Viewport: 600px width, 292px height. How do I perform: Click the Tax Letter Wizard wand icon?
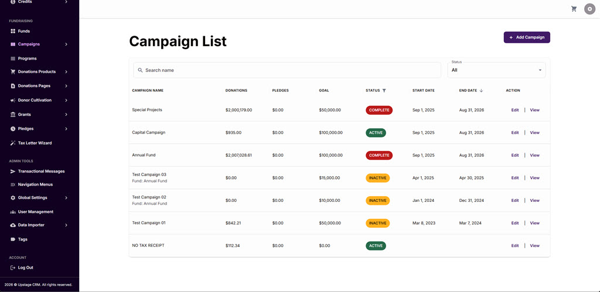(x=13, y=143)
